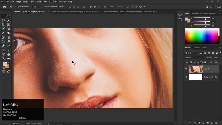The image size is (222, 125).
Task: Select the Rectangular Marquee tool
Action: point(9,16)
